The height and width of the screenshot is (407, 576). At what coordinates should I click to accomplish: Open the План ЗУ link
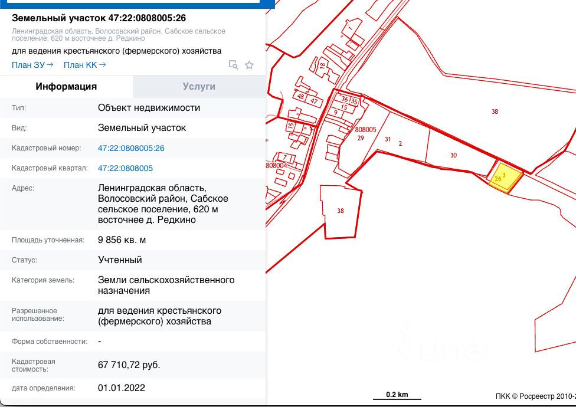[x=32, y=65]
